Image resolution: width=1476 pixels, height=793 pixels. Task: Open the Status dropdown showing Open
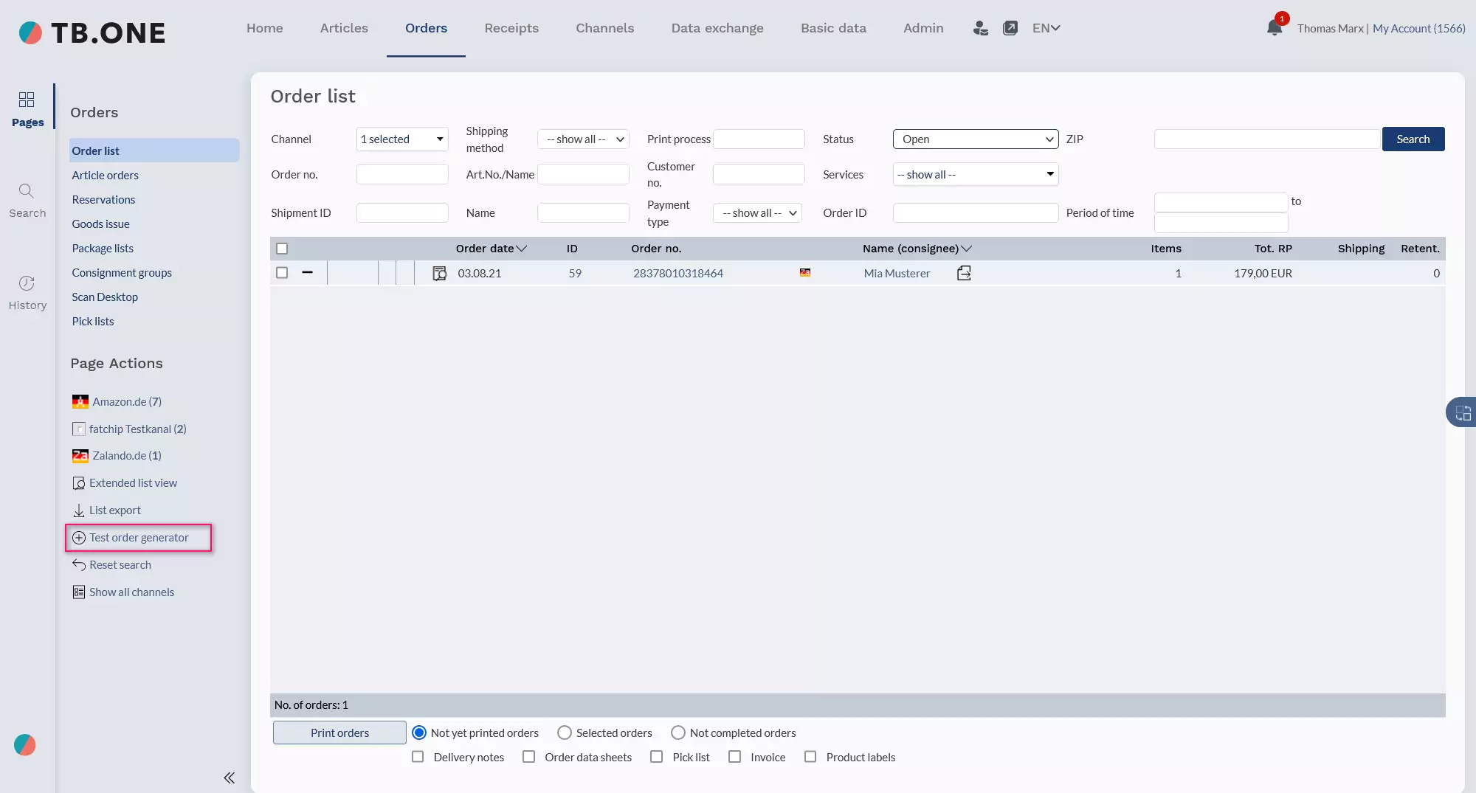[x=976, y=139]
